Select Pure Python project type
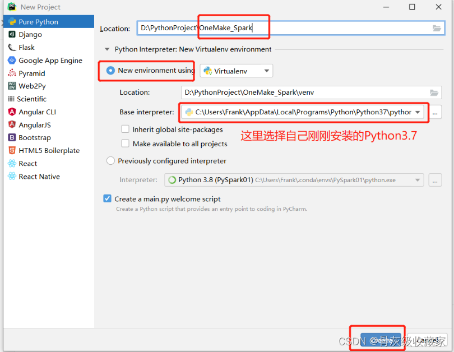Viewport: 454px width, 352px height. click(x=49, y=22)
